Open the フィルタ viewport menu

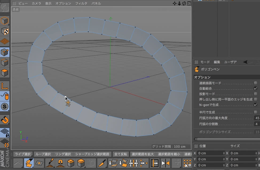[x=81, y=3]
